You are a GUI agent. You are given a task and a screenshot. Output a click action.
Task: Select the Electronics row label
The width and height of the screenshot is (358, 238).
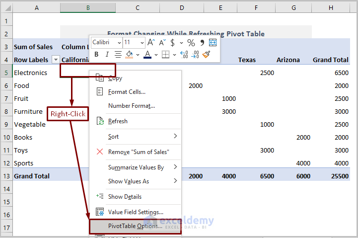[x=30, y=73]
